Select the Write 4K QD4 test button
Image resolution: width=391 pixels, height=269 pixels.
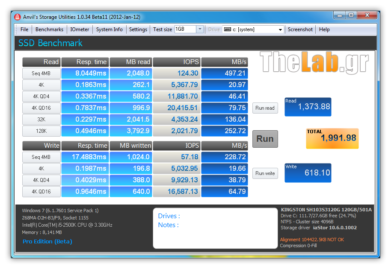pos(41,180)
